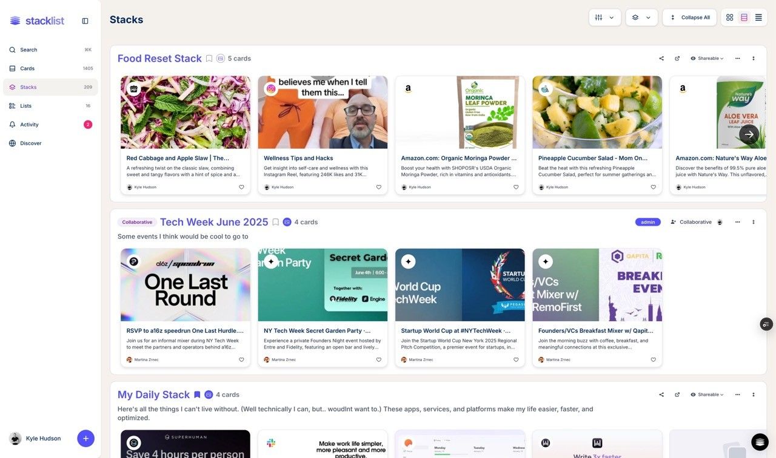Screen dimensions: 776x458
Task: Like the NY Tech Week Secret Garden card
Action: [x=379, y=359]
